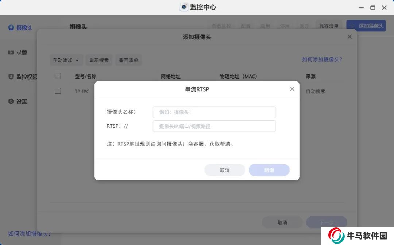The width and height of the screenshot is (394, 245).
Task: Click the 如何添加摄像头? help link
Action: (x=322, y=60)
